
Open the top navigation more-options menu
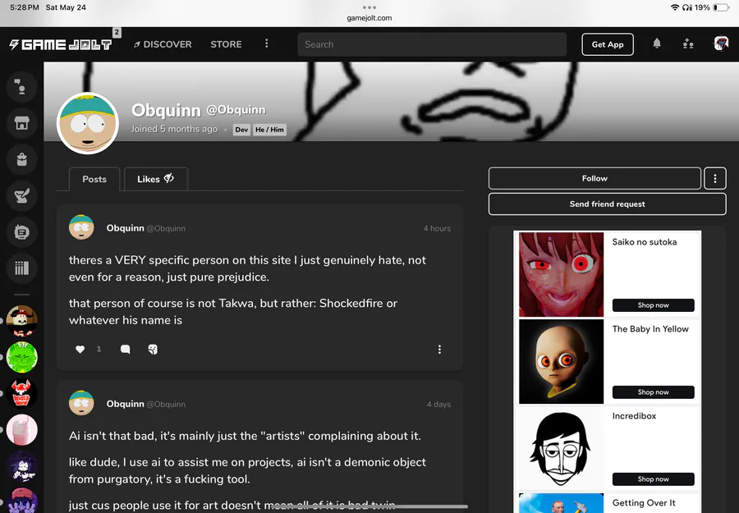(266, 44)
